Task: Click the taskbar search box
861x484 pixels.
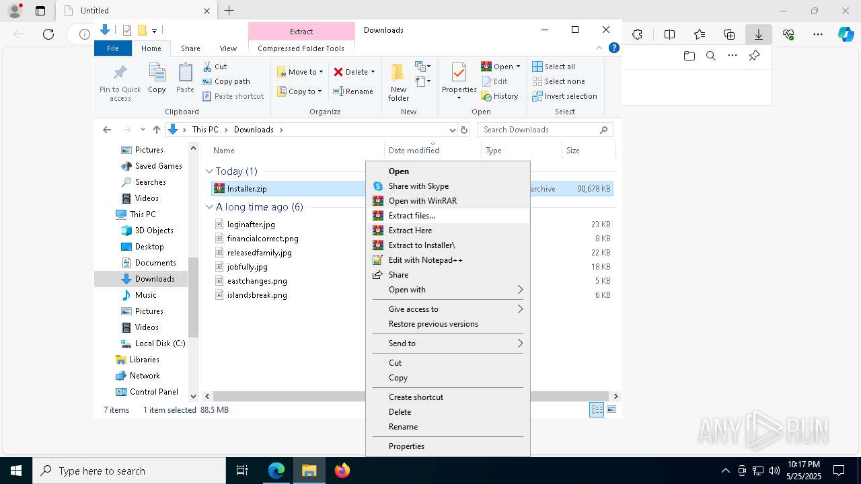Action: pos(129,471)
